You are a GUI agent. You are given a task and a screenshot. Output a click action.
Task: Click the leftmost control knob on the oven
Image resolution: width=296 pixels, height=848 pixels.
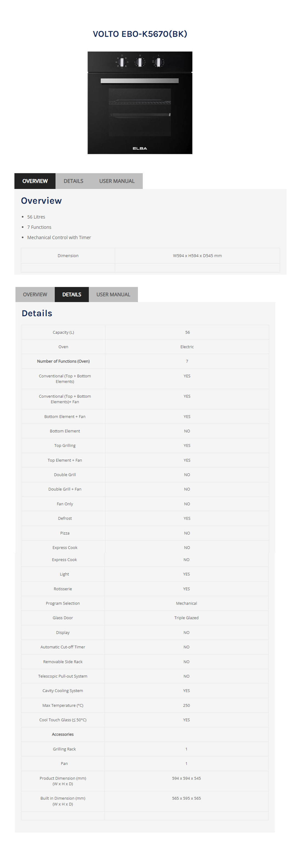pos(122,62)
